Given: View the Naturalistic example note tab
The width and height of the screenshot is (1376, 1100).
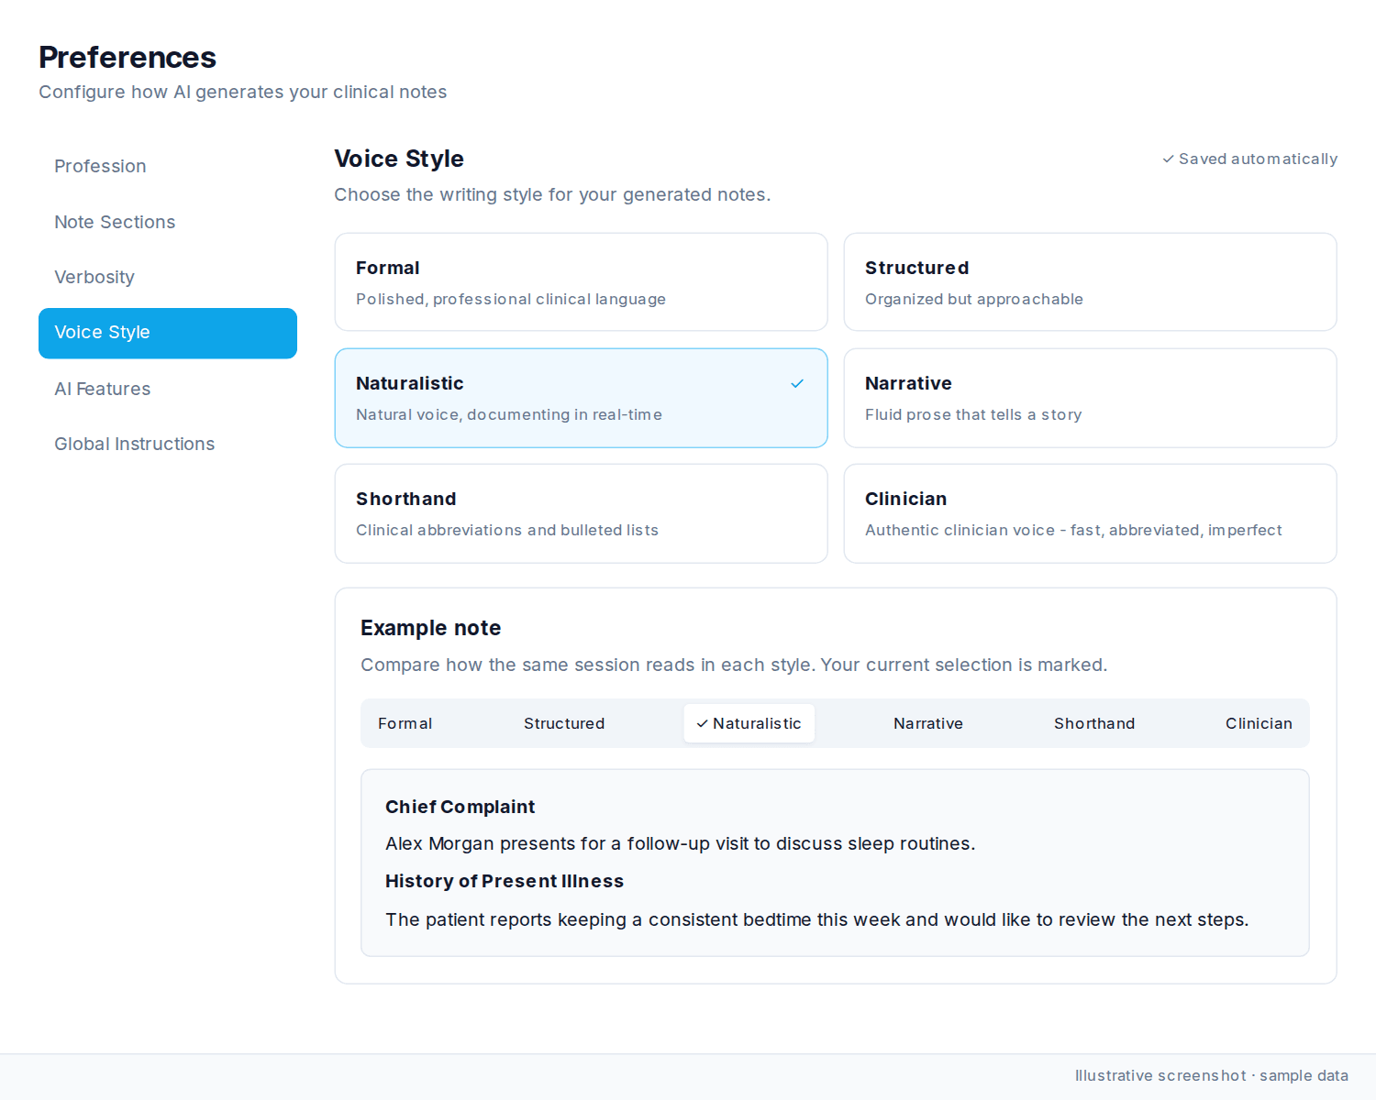Looking at the screenshot, I should [749, 723].
